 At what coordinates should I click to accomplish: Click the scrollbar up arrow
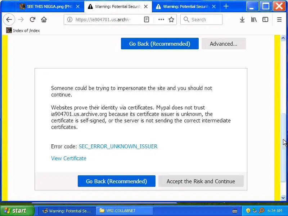283,38
